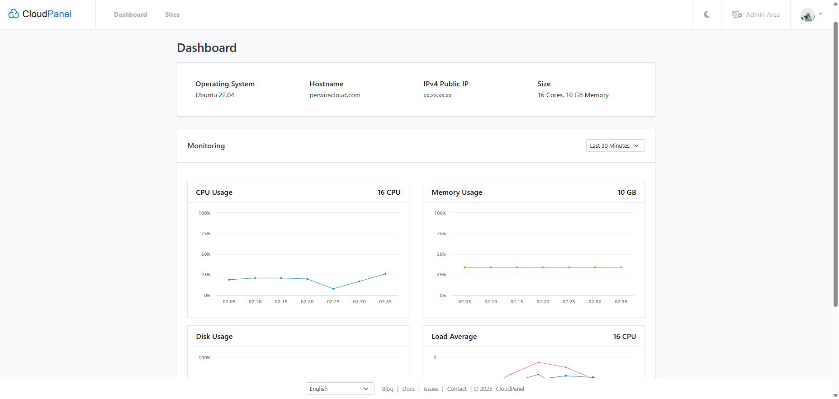Click the CloudPanel cloud logo icon
Image resolution: width=839 pixels, height=399 pixels.
[14, 14]
